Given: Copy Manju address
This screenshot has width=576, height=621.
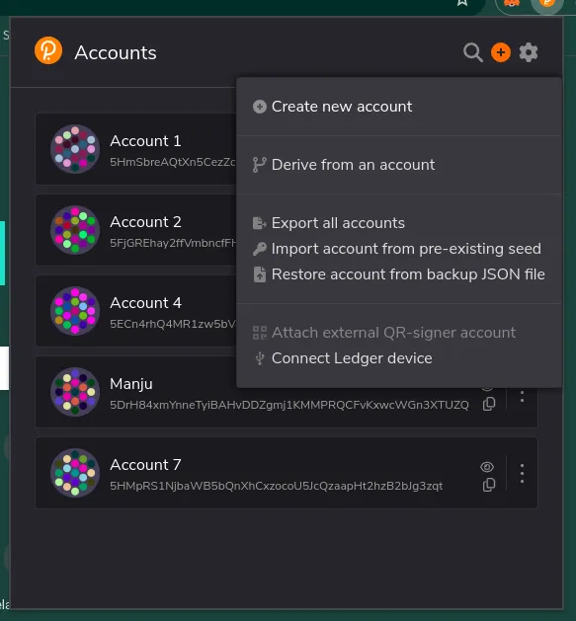Looking at the screenshot, I should click(x=489, y=404).
